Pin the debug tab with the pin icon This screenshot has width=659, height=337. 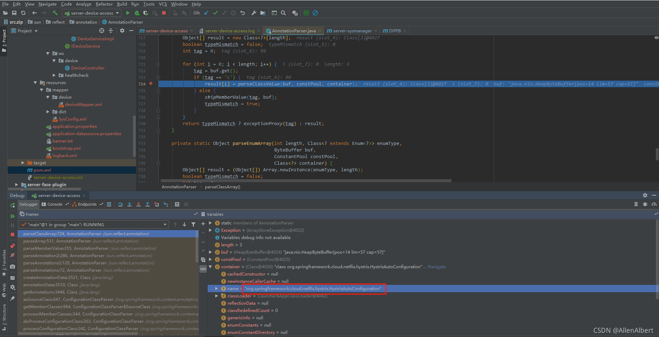pos(12,298)
